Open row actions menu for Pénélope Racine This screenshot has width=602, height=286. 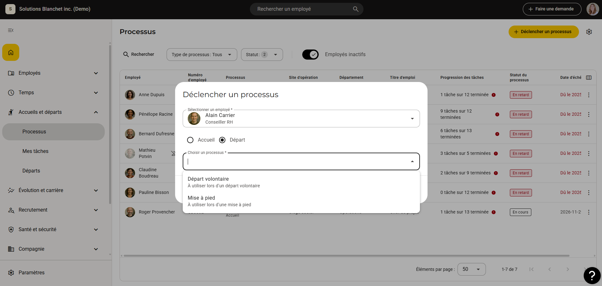pyautogui.click(x=589, y=114)
